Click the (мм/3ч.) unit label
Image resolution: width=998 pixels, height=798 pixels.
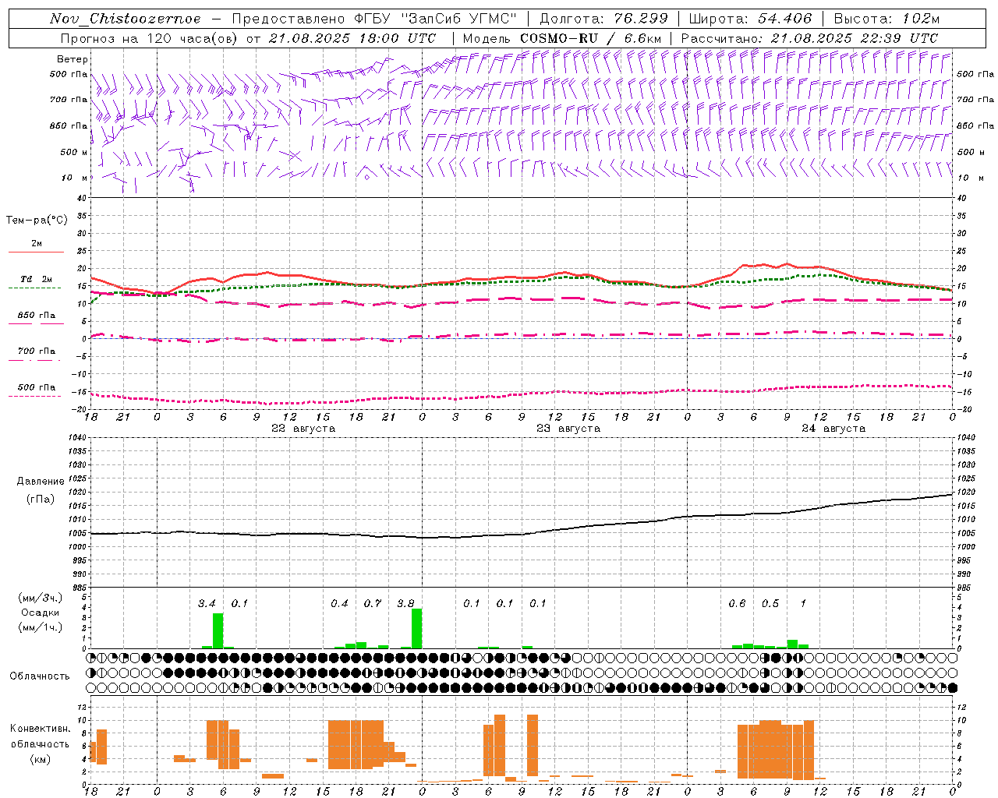tap(40, 598)
